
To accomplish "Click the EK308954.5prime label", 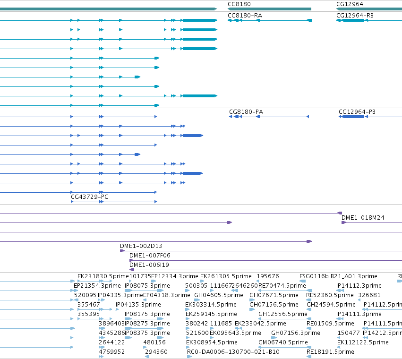I will [x=212, y=342].
